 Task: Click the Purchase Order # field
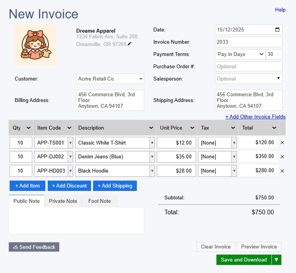(x=249, y=66)
